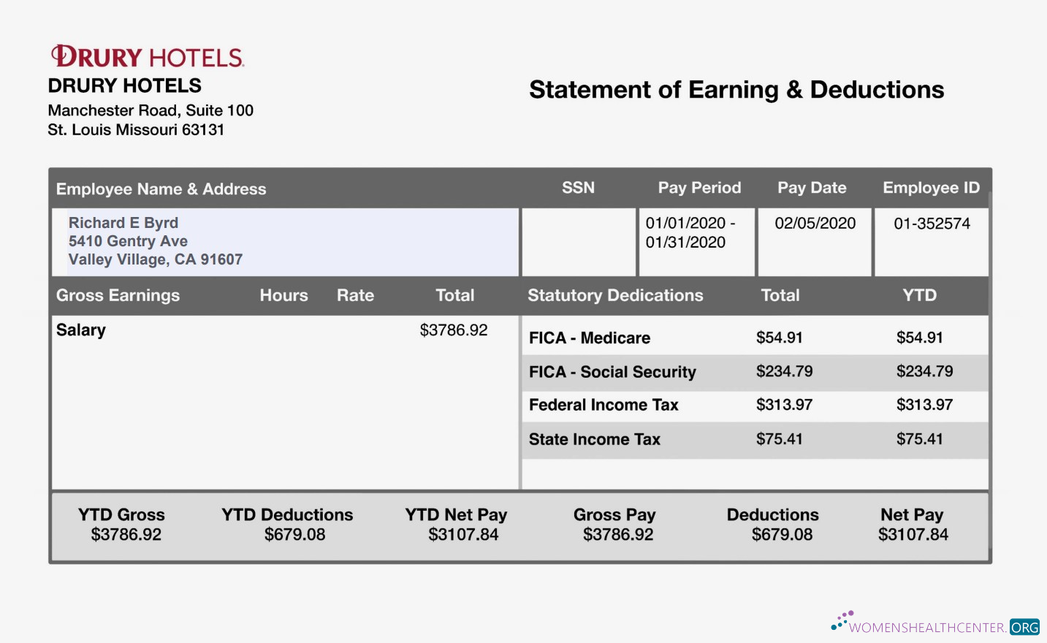
Task: Click the Salary row under Gross Earnings
Action: (x=80, y=330)
